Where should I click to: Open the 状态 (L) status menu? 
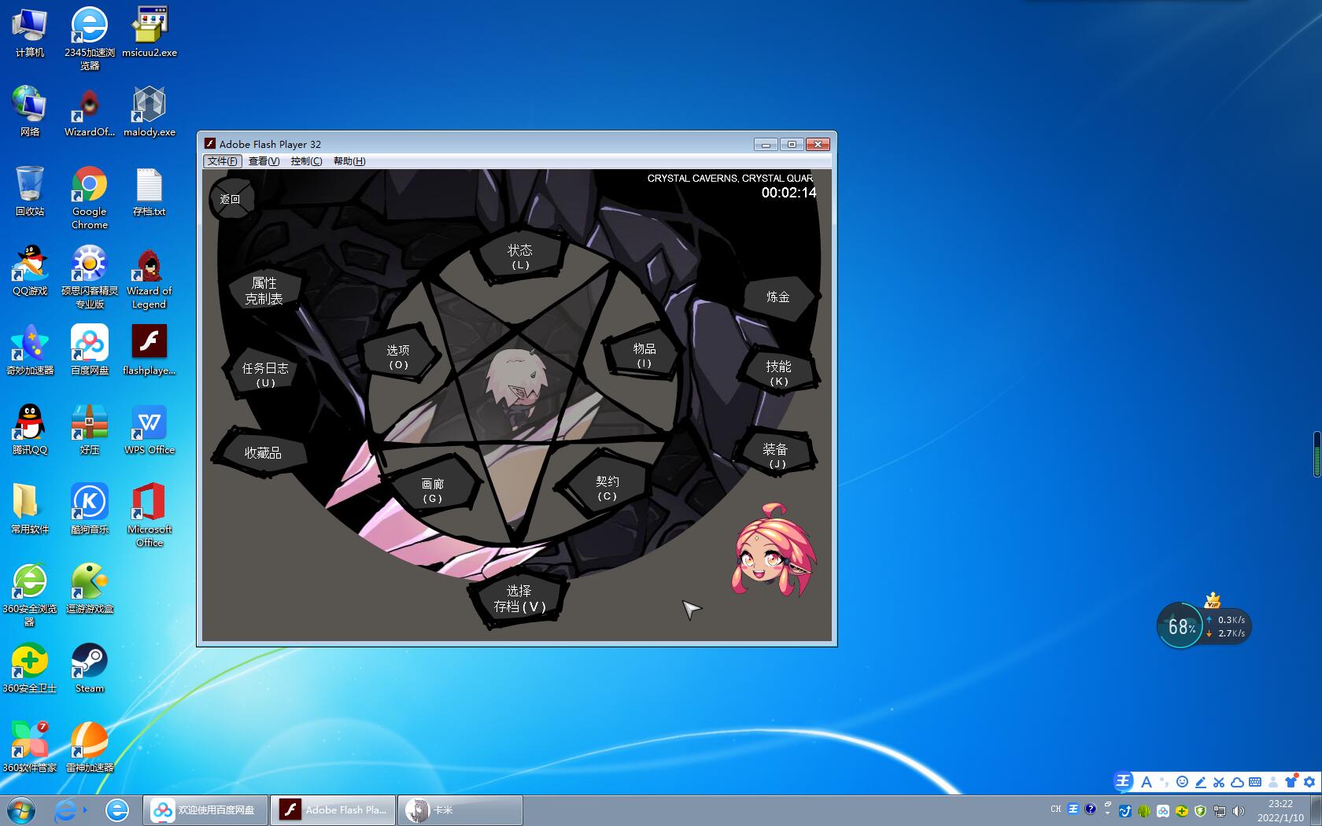[519, 256]
